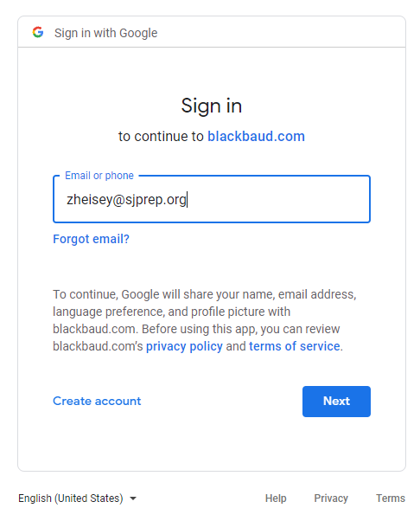Open the Help footer link

(x=276, y=498)
